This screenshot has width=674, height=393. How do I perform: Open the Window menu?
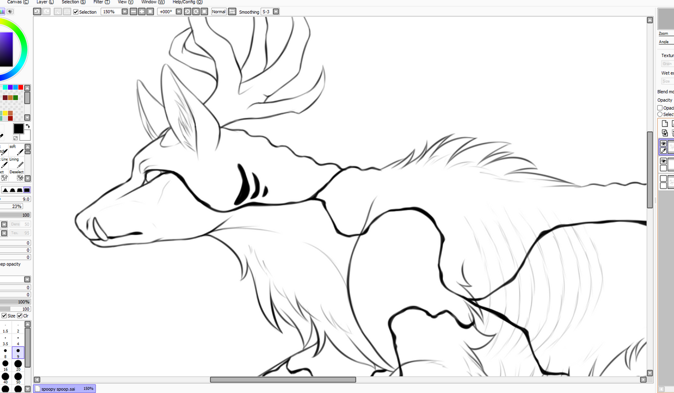(x=153, y=2)
